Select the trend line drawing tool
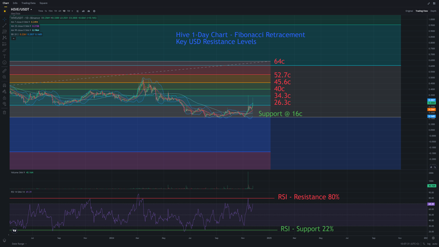Viewport: 439px width, 247px height. click(x=5, y=25)
